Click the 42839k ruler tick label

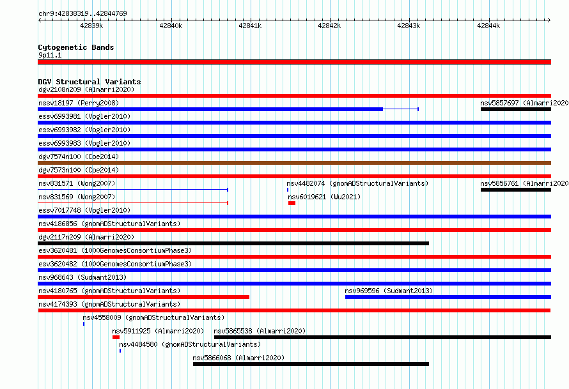pyautogui.click(x=91, y=26)
